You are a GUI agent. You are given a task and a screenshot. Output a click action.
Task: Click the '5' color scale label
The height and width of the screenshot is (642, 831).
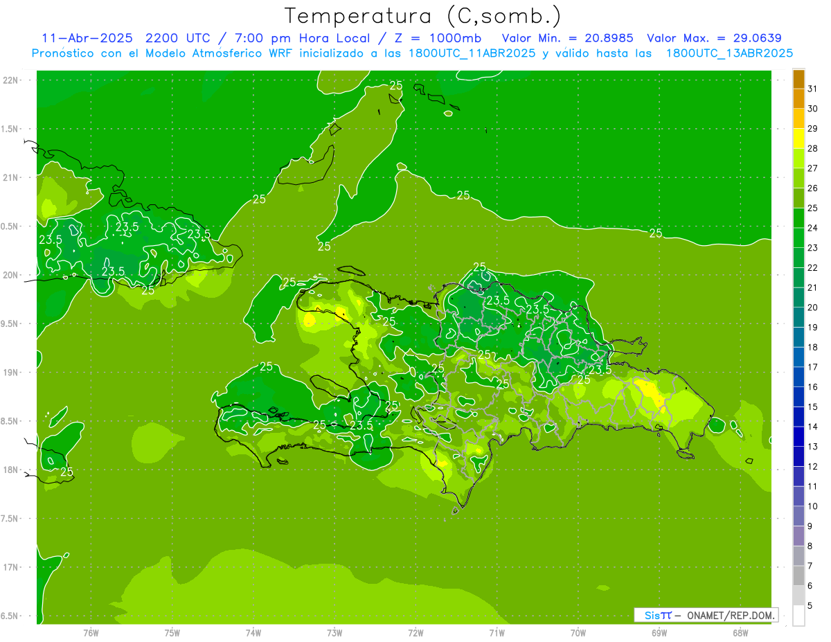810,605
